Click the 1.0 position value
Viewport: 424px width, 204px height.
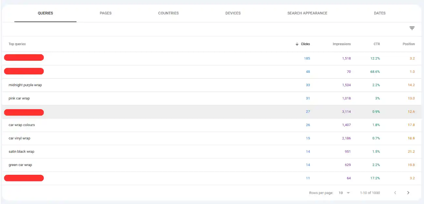pos(412,72)
